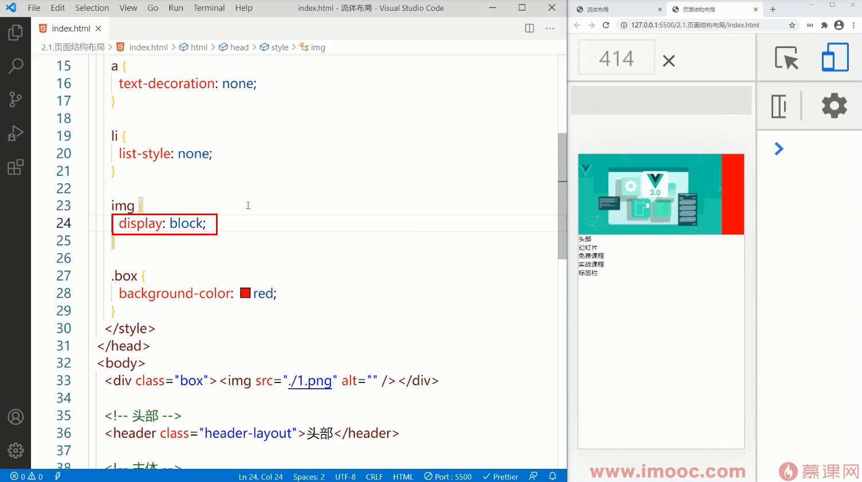Image resolution: width=862 pixels, height=482 pixels.
Task: Expand the blue chevron in DevTools
Action: [x=779, y=149]
